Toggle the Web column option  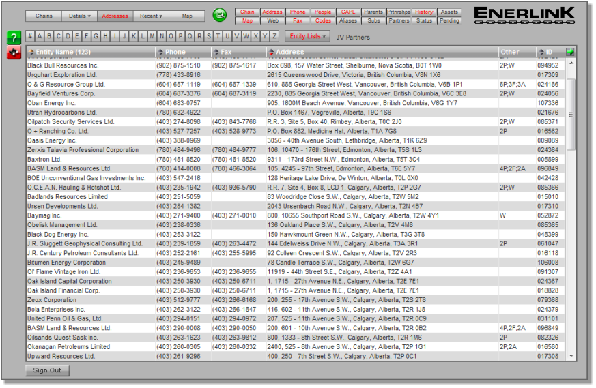(272, 20)
